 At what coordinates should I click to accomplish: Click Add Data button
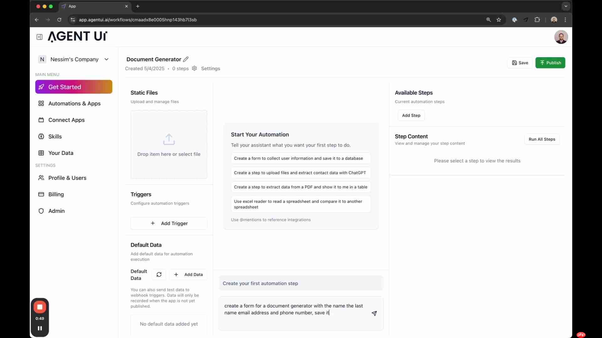tap(188, 274)
